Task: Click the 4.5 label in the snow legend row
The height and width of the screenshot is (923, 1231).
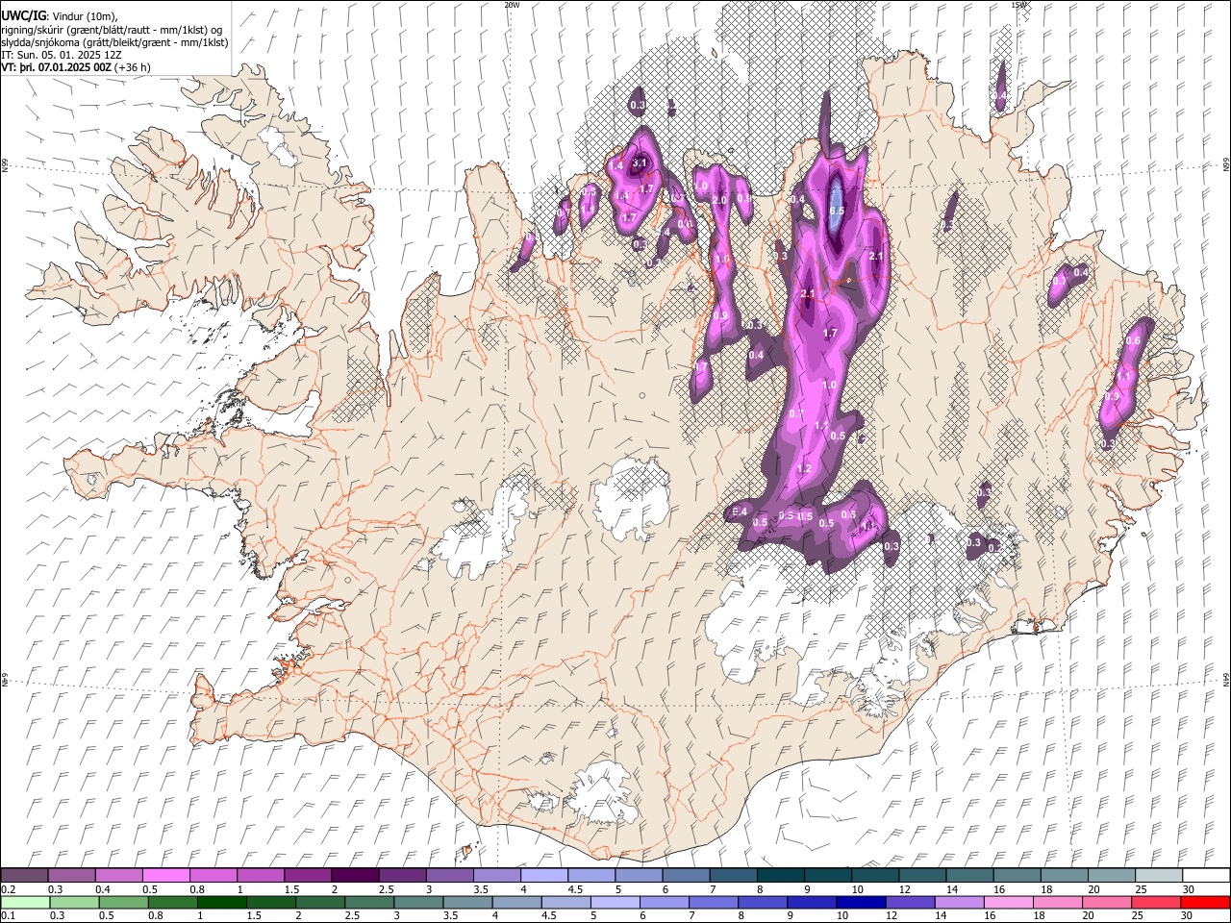Action: [x=575, y=889]
